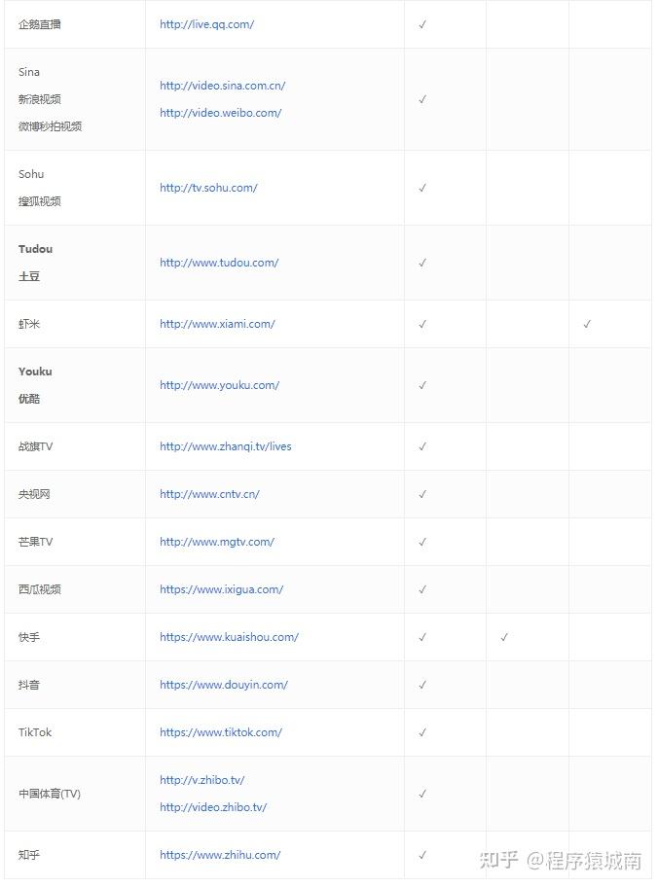Screen dimensions: 658x887
Task: Click the www.xiami.com link
Action: click(x=217, y=324)
